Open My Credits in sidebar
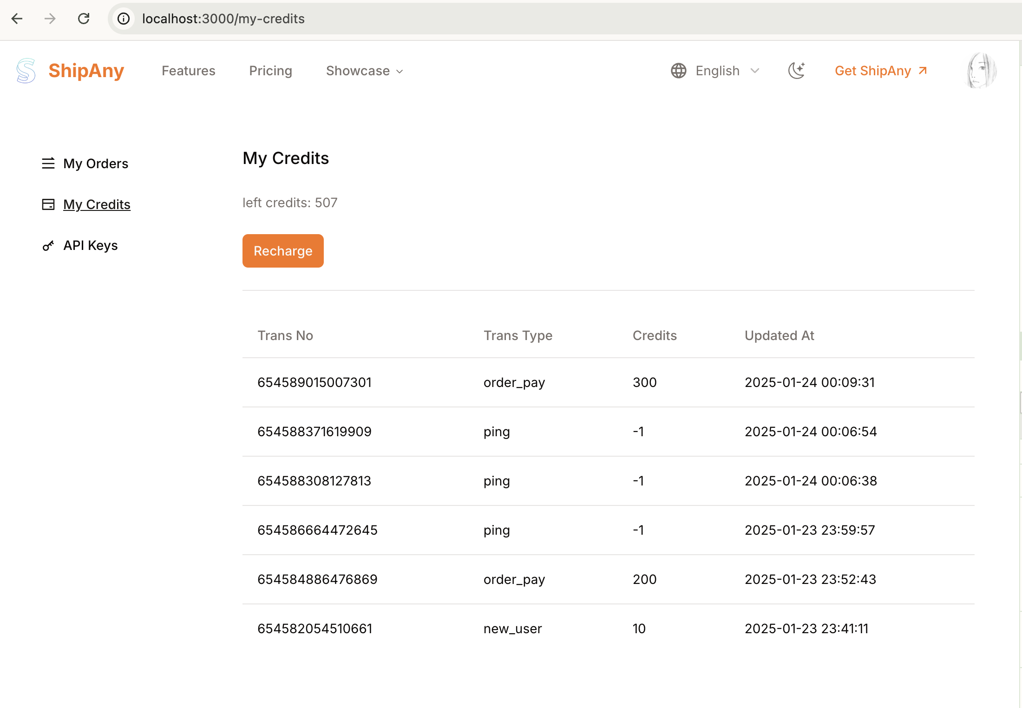This screenshot has width=1022, height=708. click(97, 204)
